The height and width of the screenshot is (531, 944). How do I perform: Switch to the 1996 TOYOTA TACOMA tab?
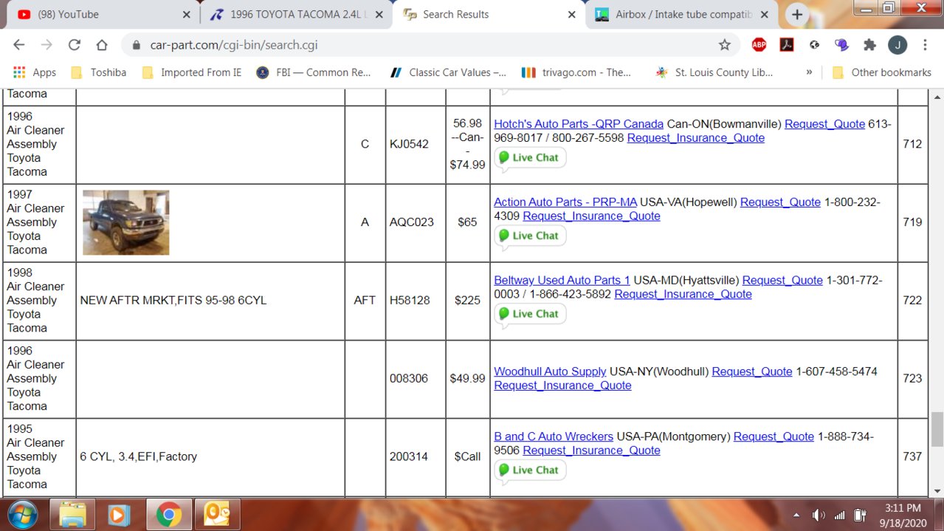click(295, 15)
